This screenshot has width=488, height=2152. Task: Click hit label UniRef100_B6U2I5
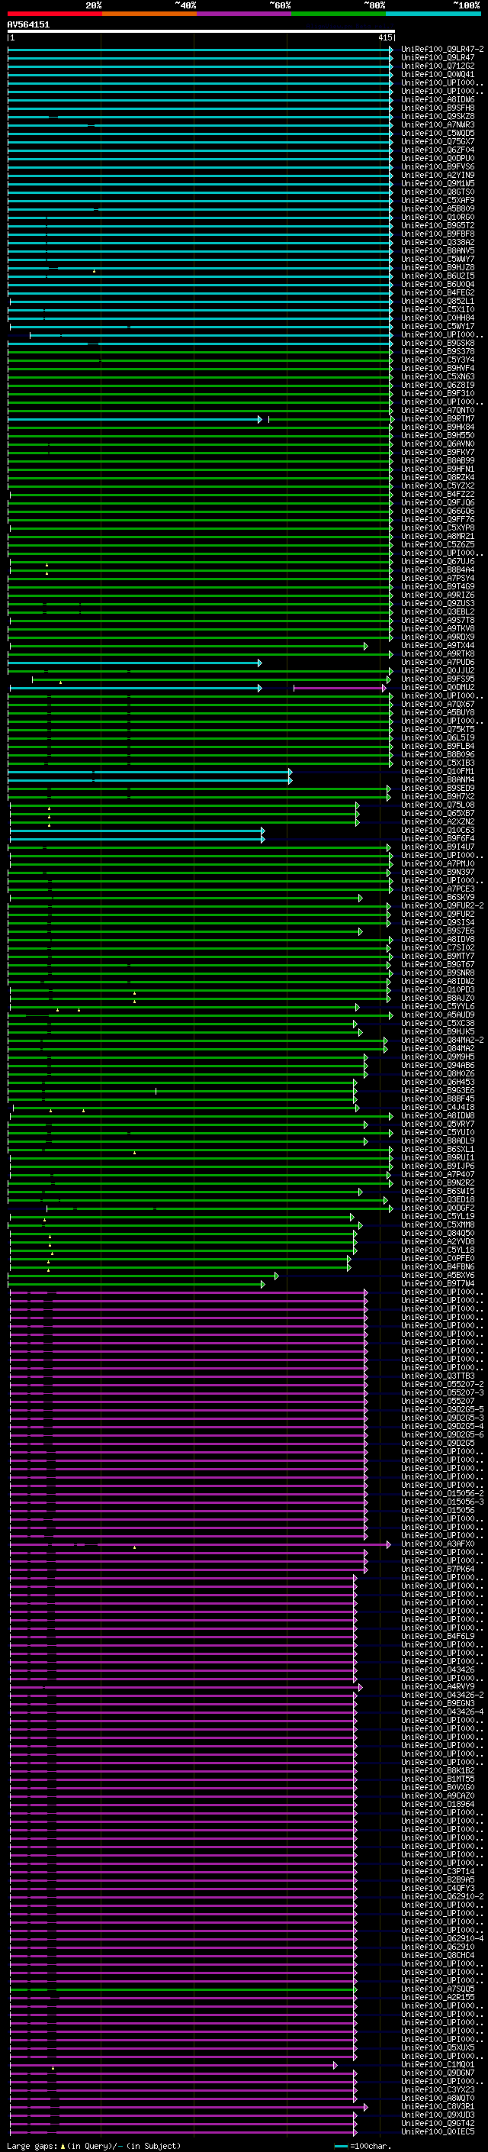438,276
